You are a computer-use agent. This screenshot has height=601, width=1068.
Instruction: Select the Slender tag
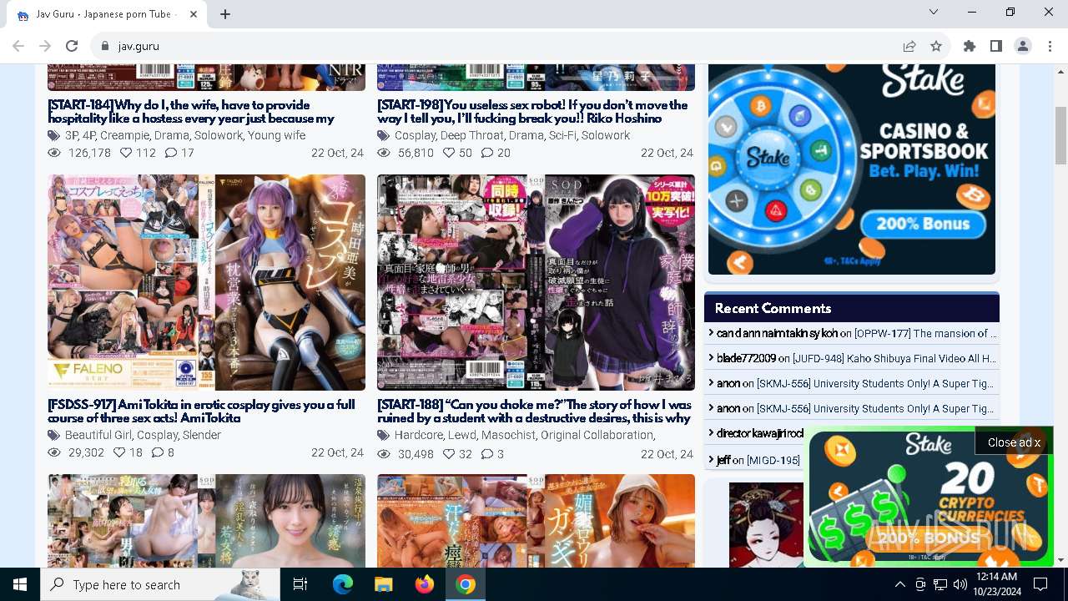(x=202, y=435)
